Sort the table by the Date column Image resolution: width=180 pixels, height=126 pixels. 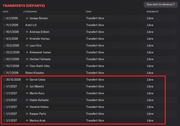click(x=6, y=12)
